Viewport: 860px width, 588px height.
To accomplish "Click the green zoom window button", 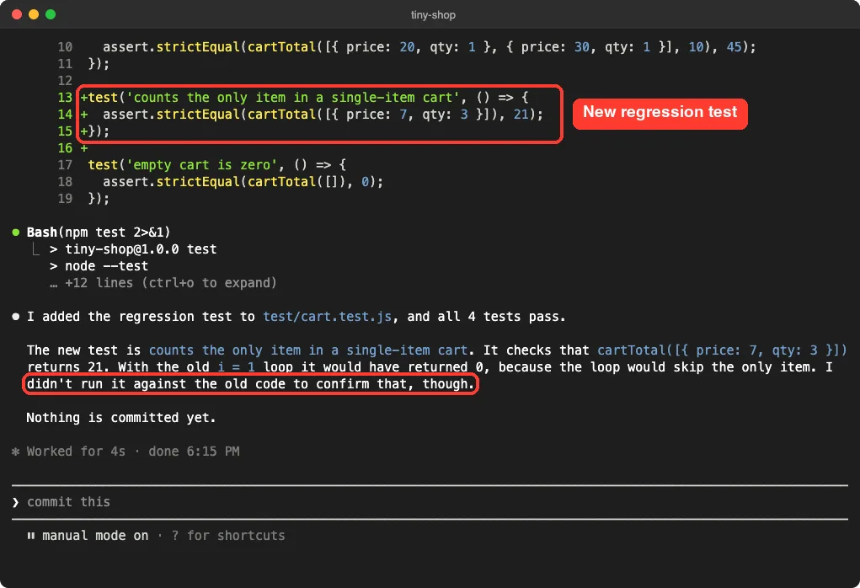I will click(x=51, y=14).
